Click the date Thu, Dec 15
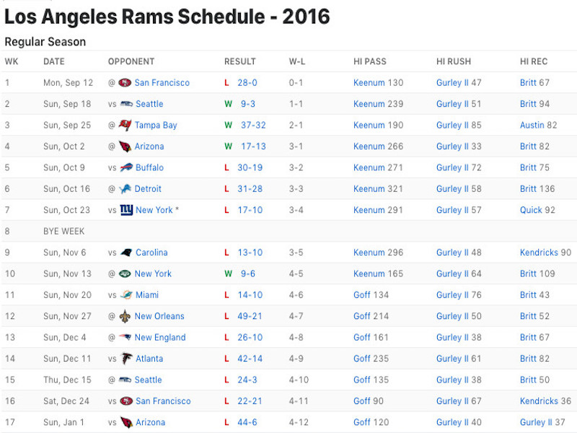 click(67, 380)
